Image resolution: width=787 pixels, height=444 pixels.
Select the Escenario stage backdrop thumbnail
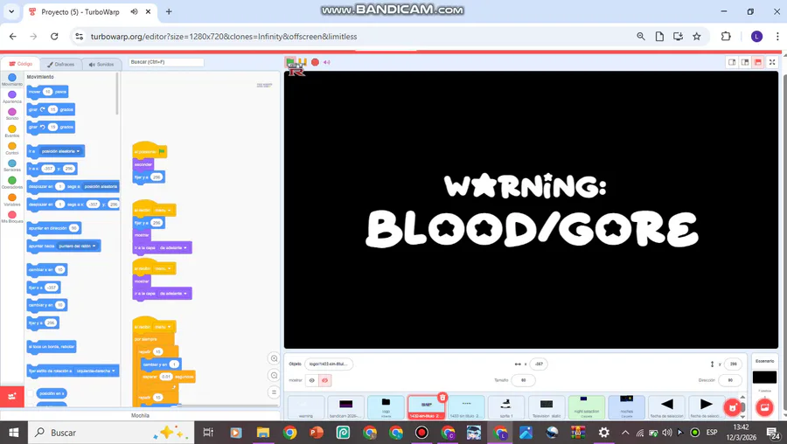pos(764,377)
